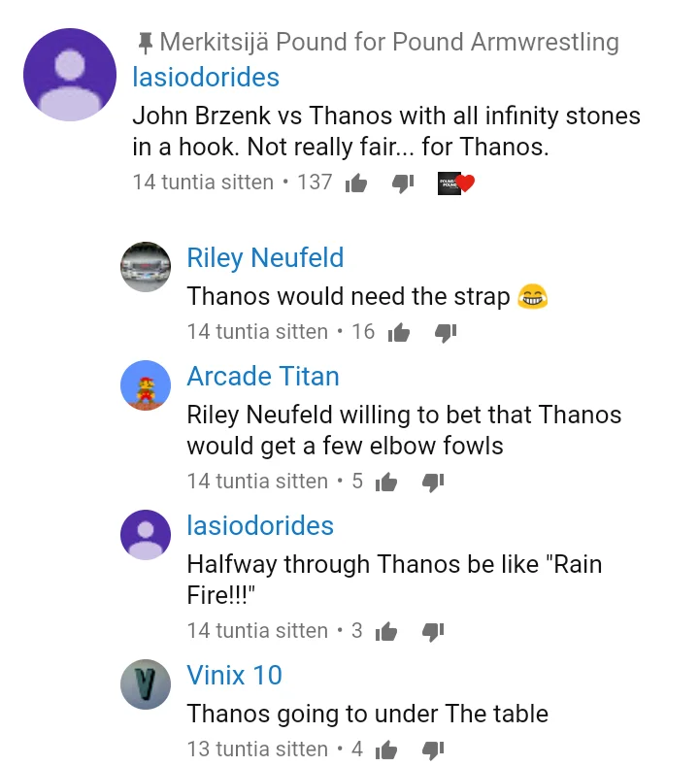Open Arcade Titan's channel name link
This screenshot has height=766, width=699.
click(x=262, y=376)
